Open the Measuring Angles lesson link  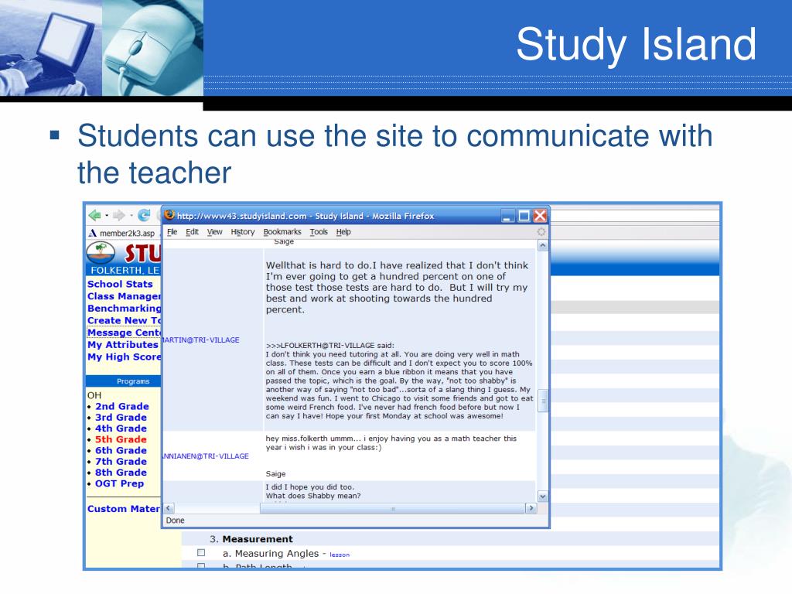[340, 555]
